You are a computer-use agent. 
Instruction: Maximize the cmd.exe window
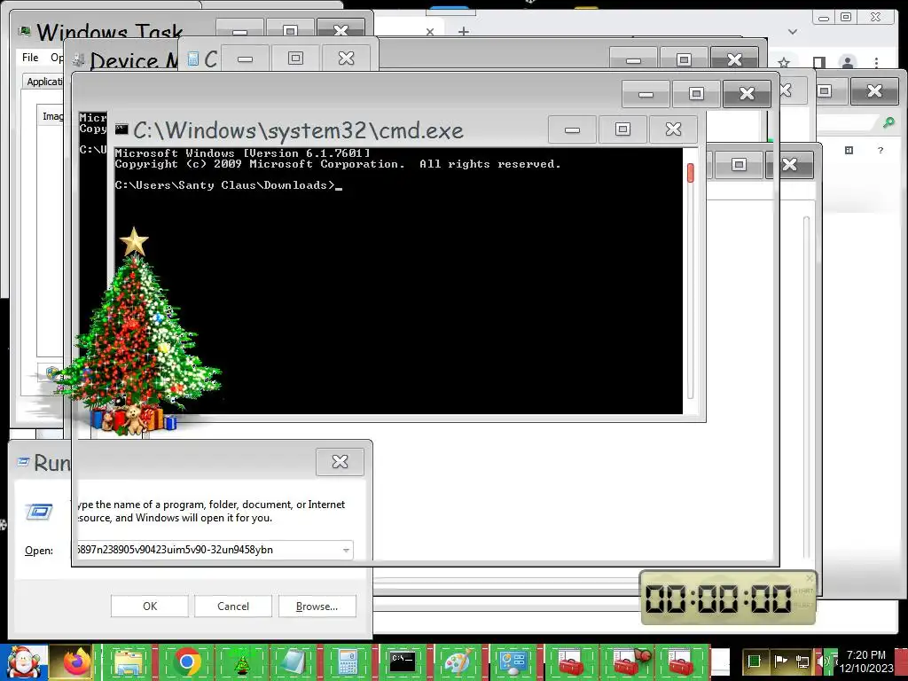click(622, 129)
